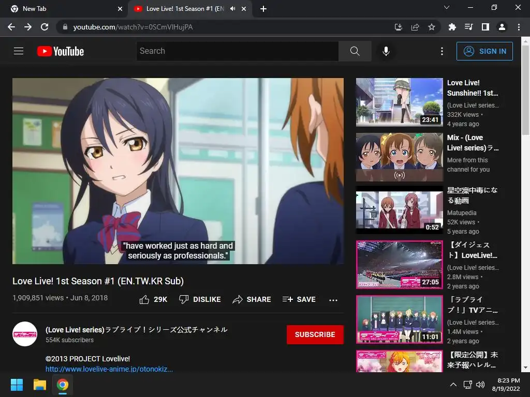530x397 pixels.
Task: Go back in browser history
Action: pos(11,27)
